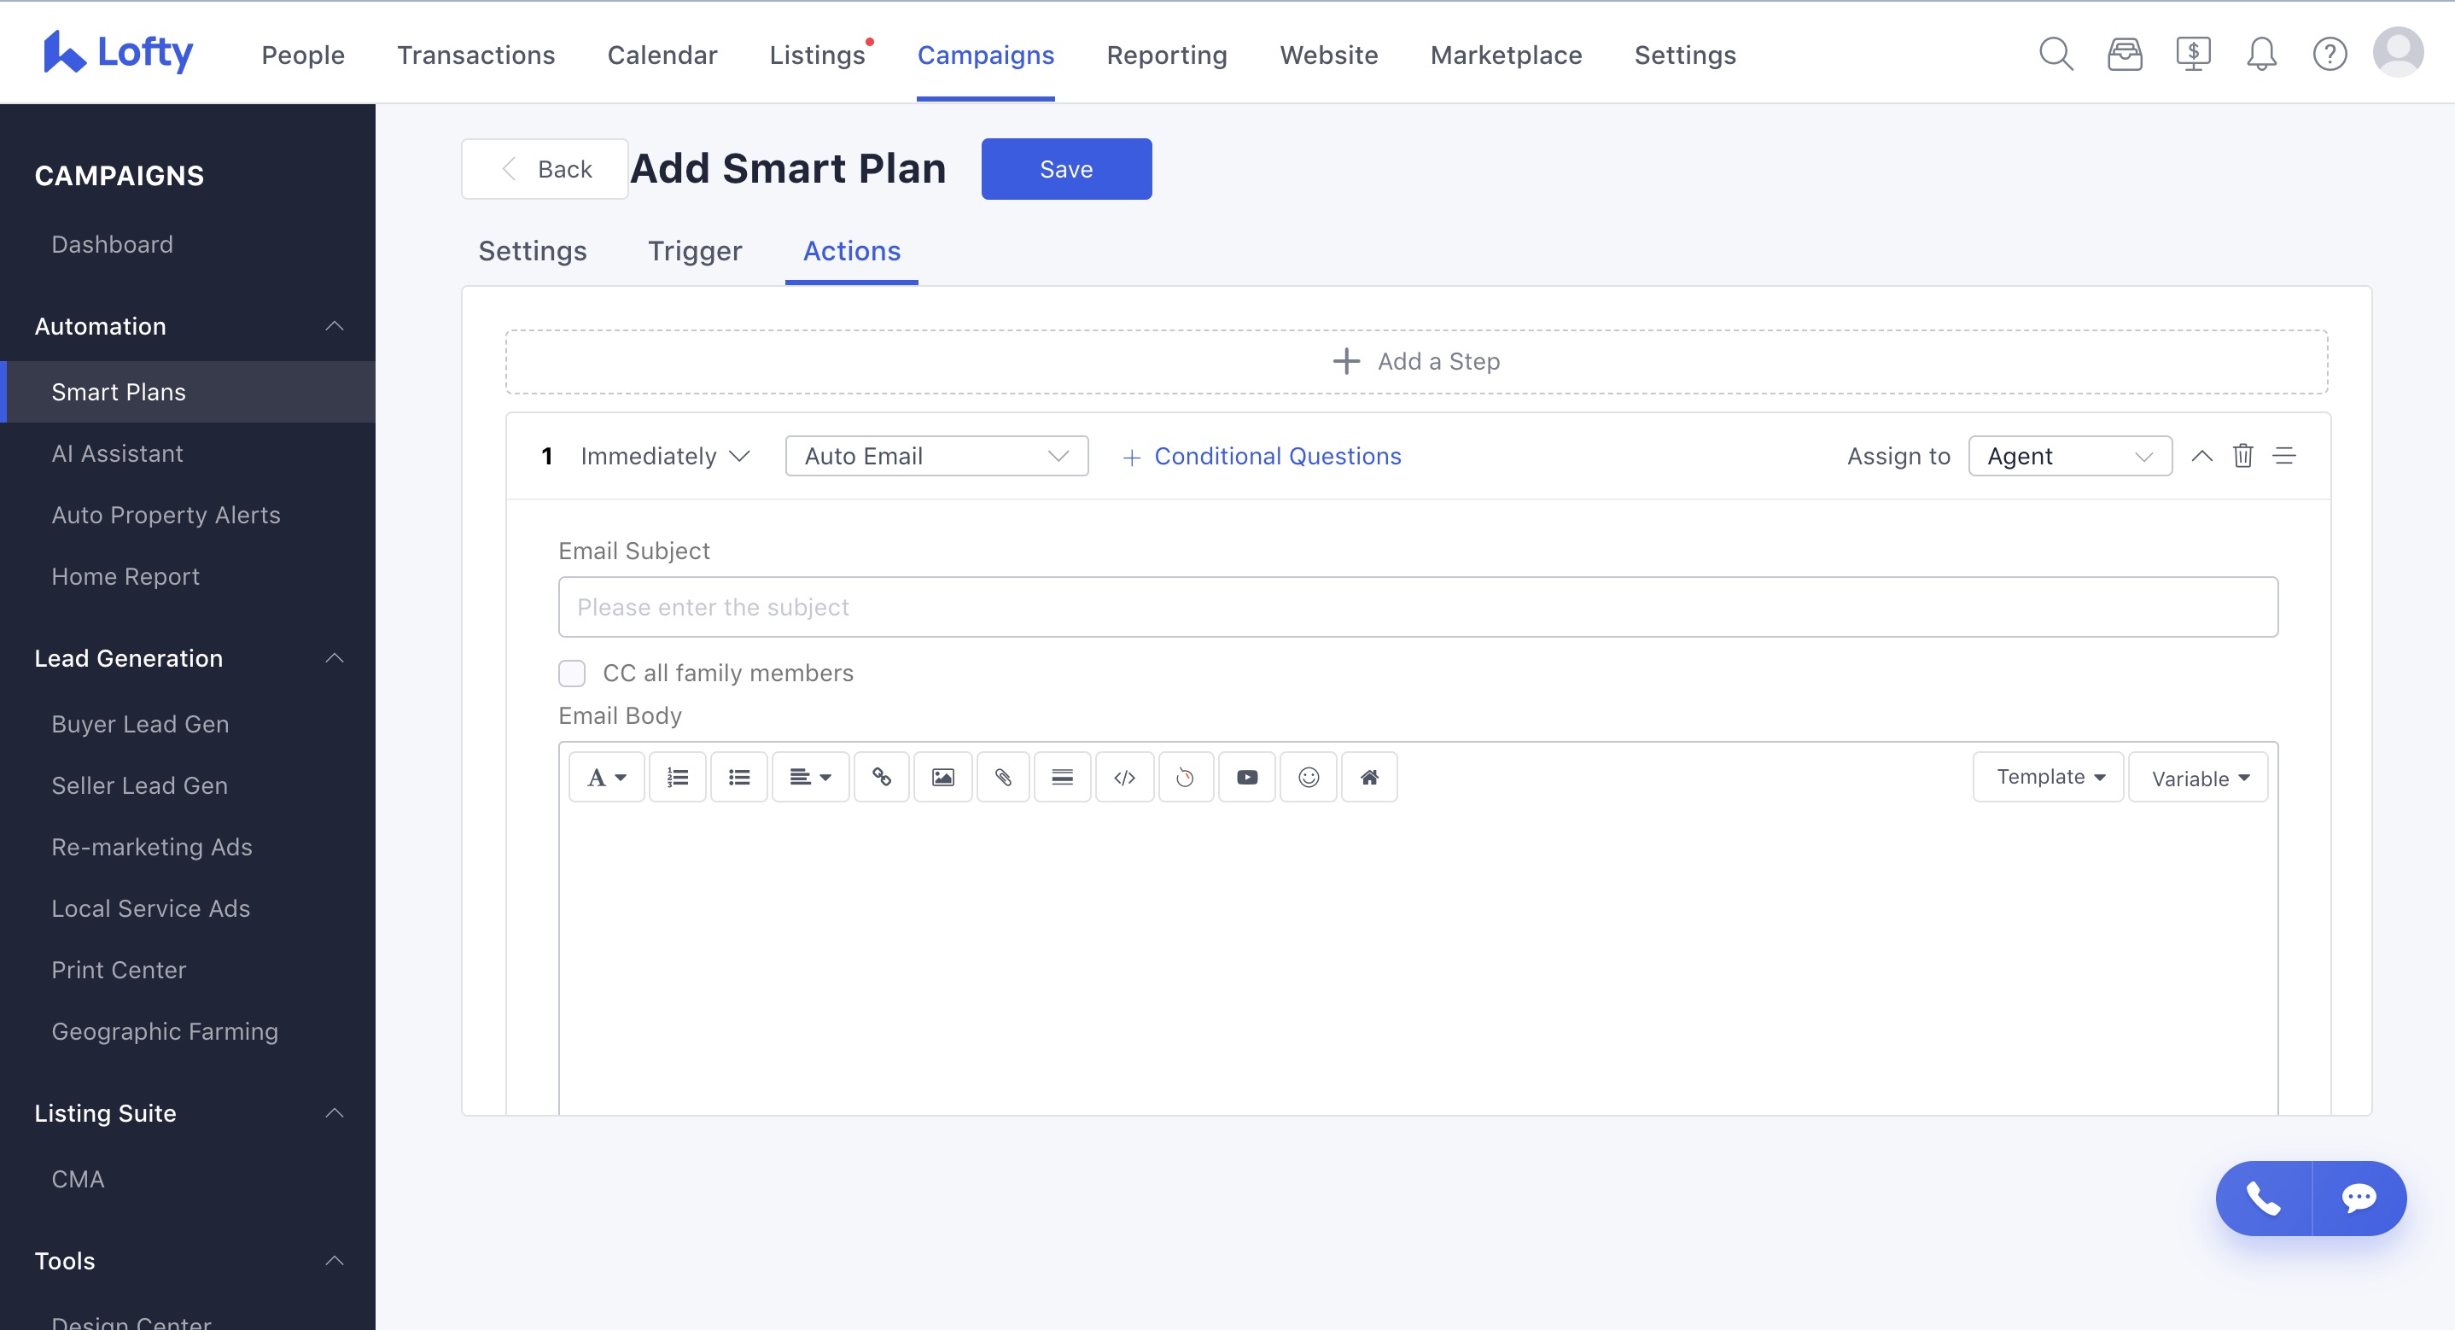Image resolution: width=2455 pixels, height=1330 pixels.
Task: Open the search icon in header
Action: 2056,54
